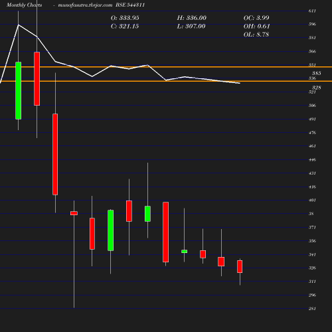Click the 311 price axis label
332x332 pixels.
[312, 282]
